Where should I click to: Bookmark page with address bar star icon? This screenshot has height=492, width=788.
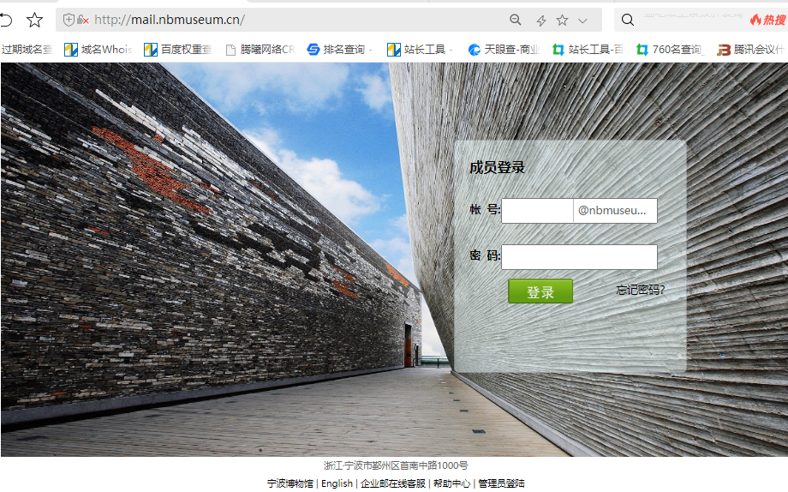click(x=562, y=20)
